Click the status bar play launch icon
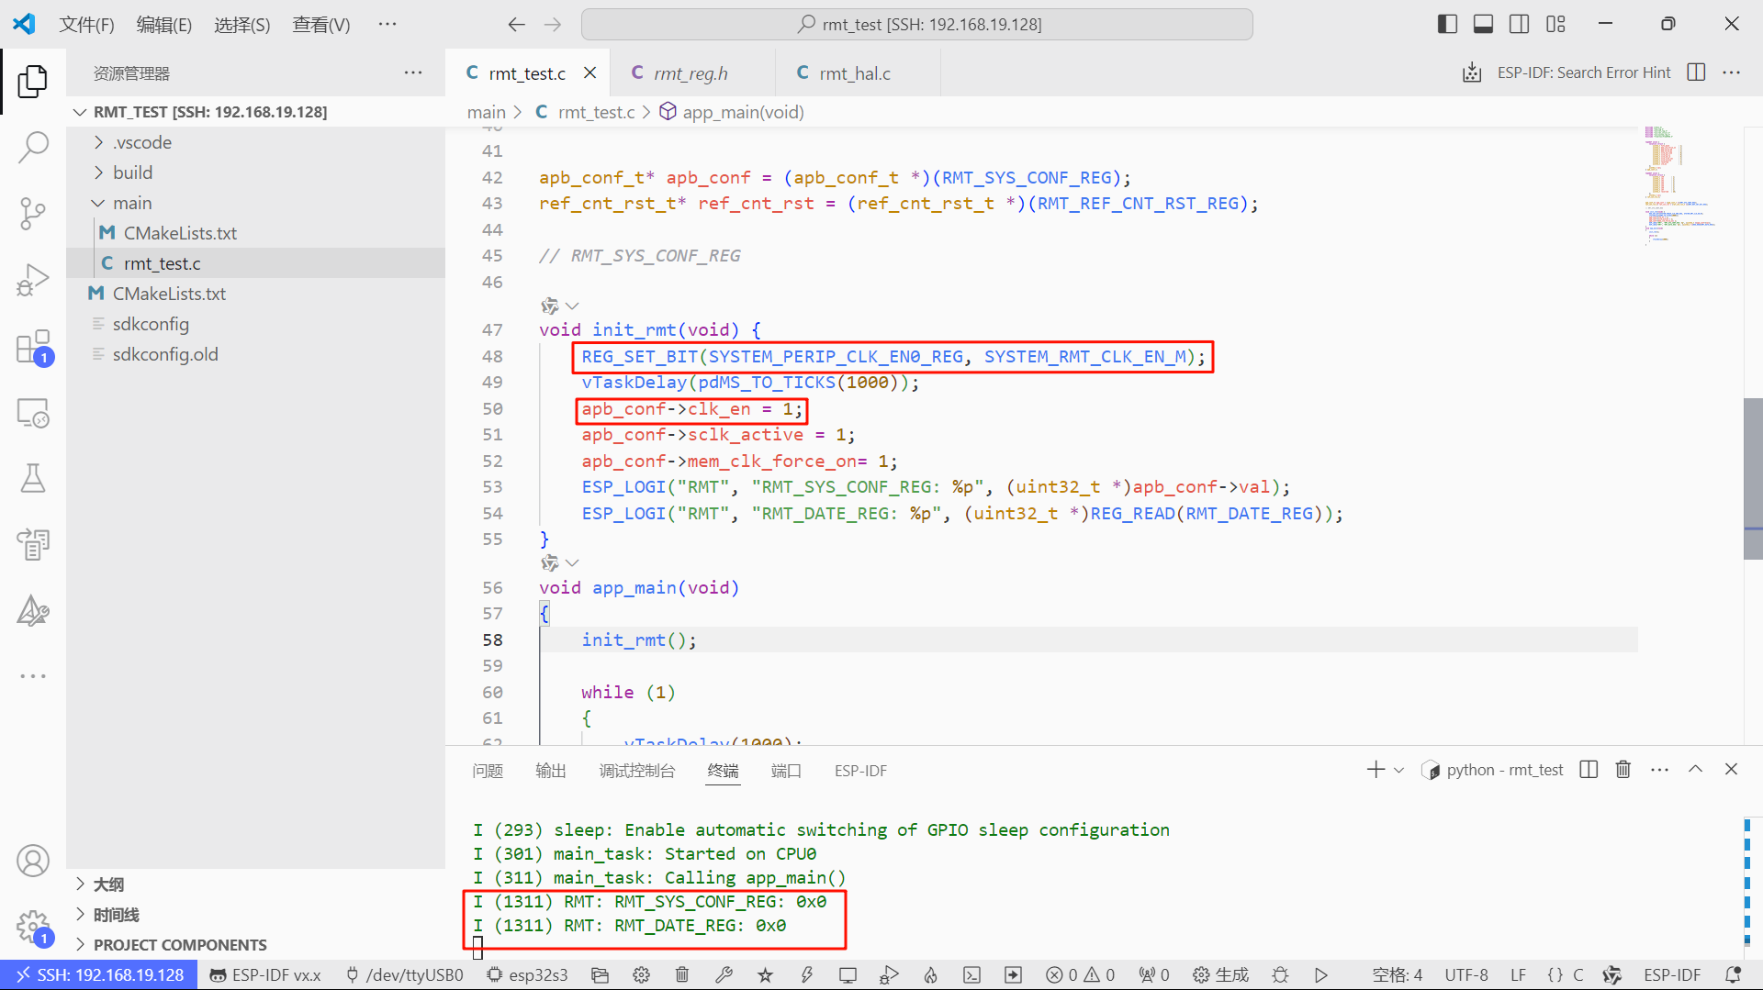The height and width of the screenshot is (990, 1763). point(1321,974)
